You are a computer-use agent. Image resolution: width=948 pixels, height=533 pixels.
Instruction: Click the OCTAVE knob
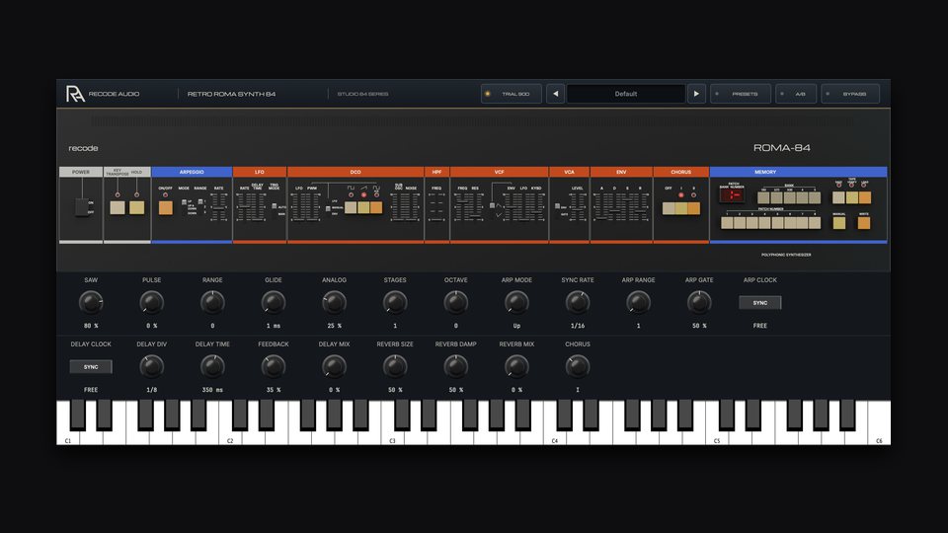tap(456, 302)
